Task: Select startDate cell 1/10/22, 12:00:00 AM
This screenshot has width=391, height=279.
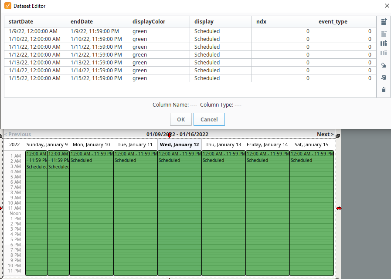Action: coord(35,39)
